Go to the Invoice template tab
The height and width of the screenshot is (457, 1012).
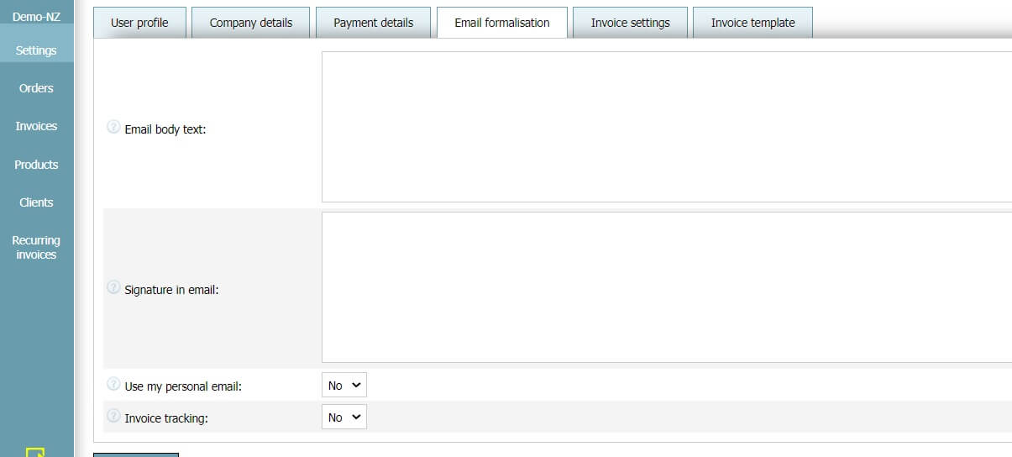[x=753, y=23]
